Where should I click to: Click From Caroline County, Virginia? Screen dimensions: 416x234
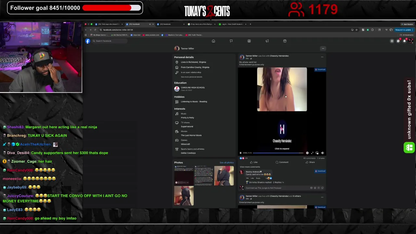pyautogui.click(x=195, y=67)
